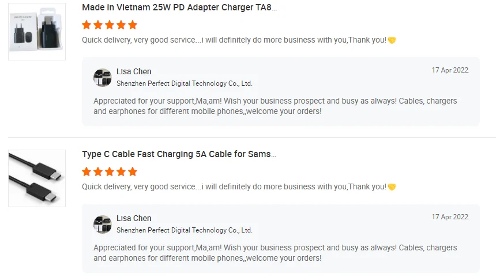This screenshot has width=496, height=278.
Task: Click the star rating under the Type C cable title
Action: click(x=110, y=172)
